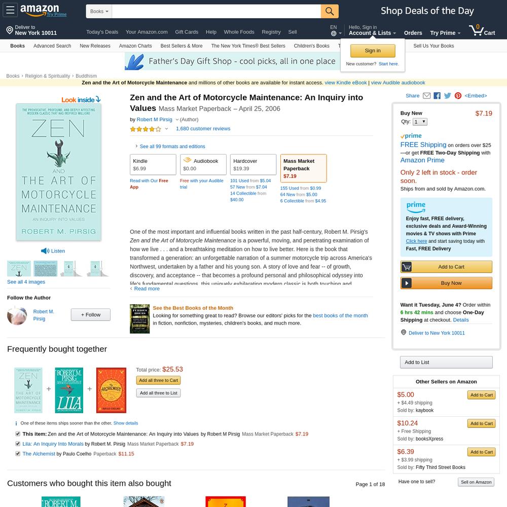The width and height of the screenshot is (507, 507).
Task: Click the yellow Add to Cart button
Action: pos(446,267)
